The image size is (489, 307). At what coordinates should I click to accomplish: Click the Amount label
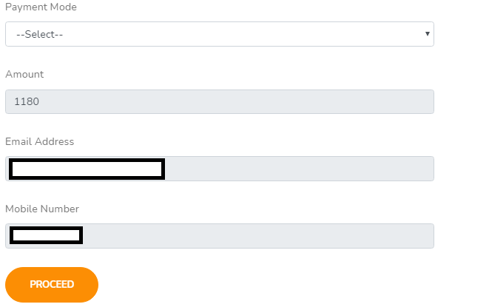(24, 74)
